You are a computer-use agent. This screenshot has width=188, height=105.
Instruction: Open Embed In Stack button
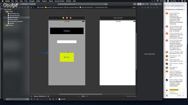point(128,96)
